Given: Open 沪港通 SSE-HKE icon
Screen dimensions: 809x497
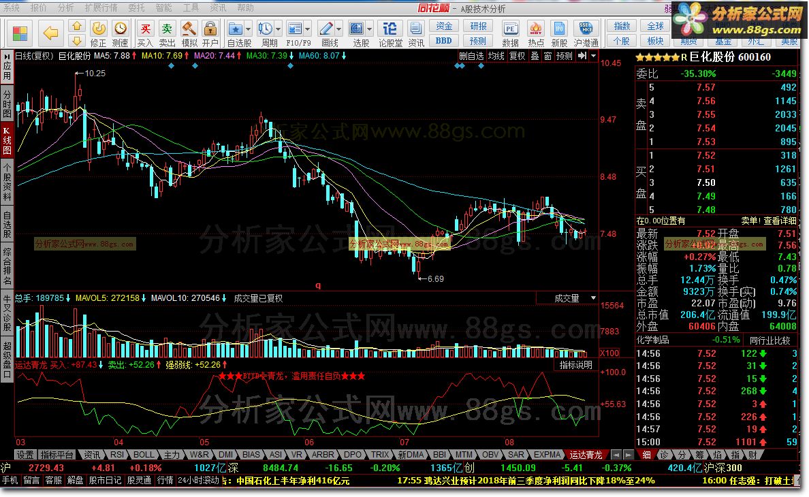Looking at the screenshot, I should [x=586, y=33].
